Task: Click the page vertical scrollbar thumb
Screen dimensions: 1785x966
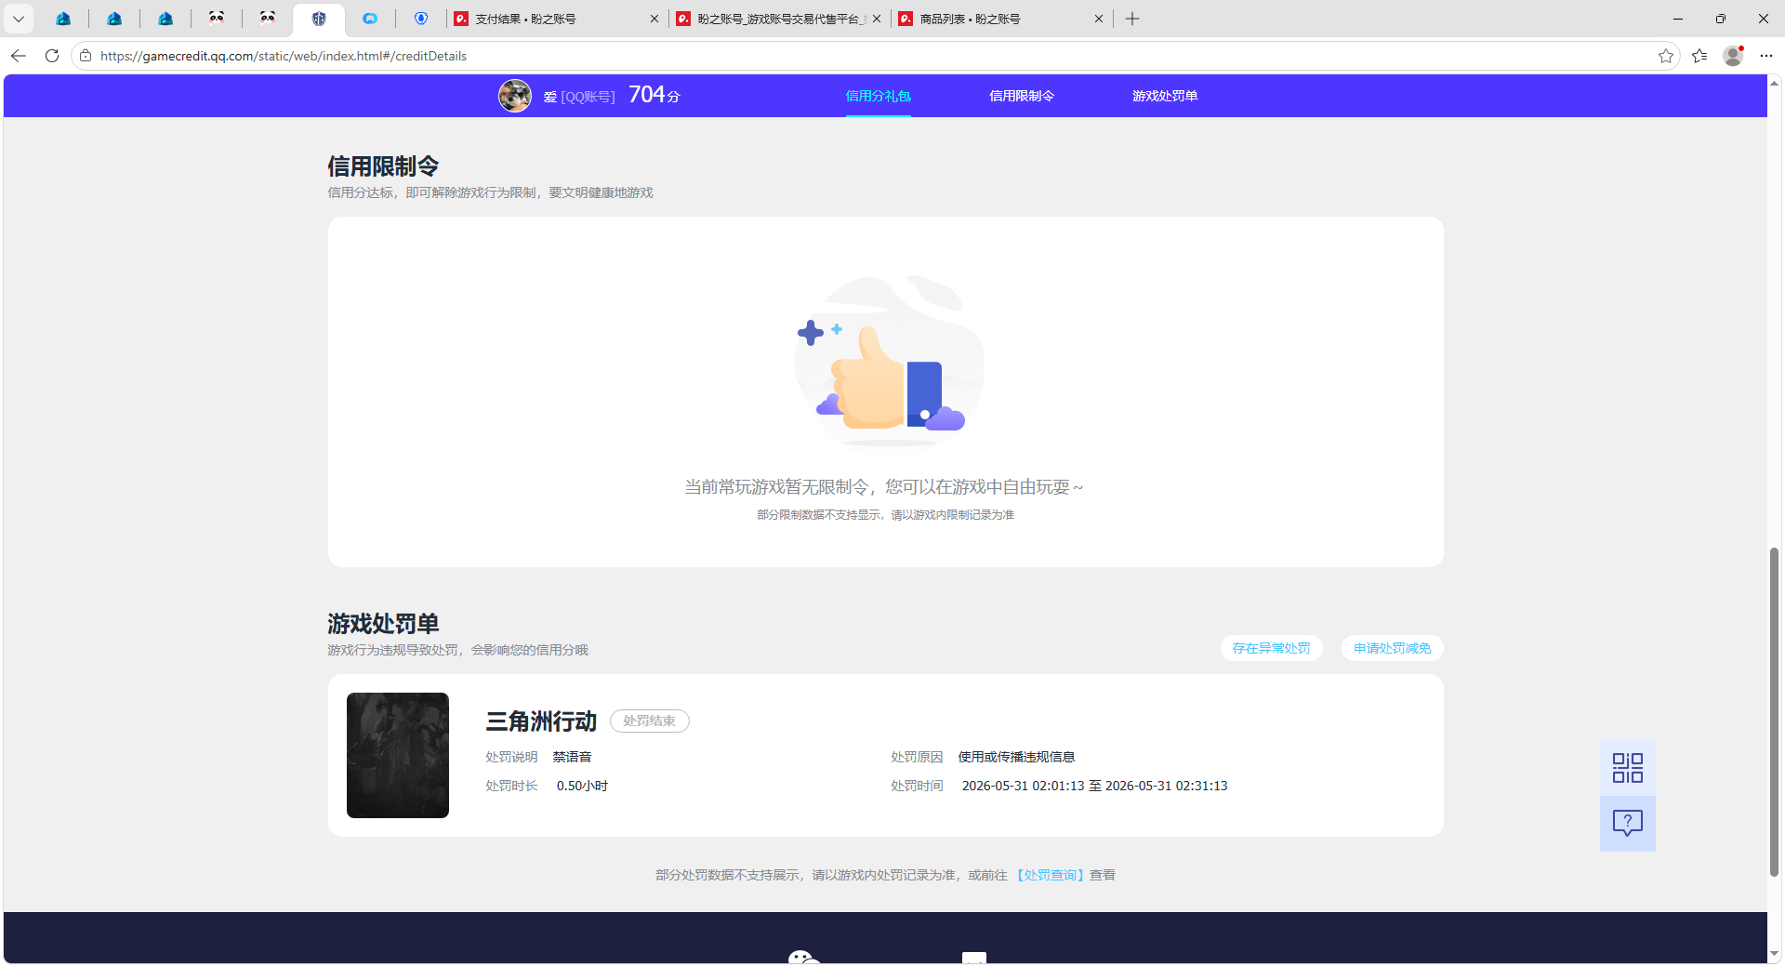Action: pos(1774,712)
